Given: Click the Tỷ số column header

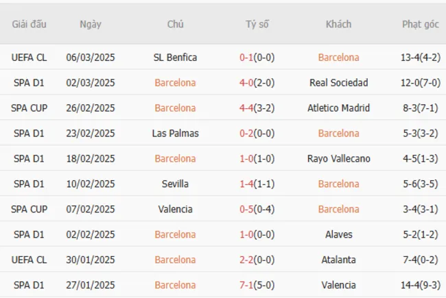Looking at the screenshot, I should pyautogui.click(x=257, y=24).
